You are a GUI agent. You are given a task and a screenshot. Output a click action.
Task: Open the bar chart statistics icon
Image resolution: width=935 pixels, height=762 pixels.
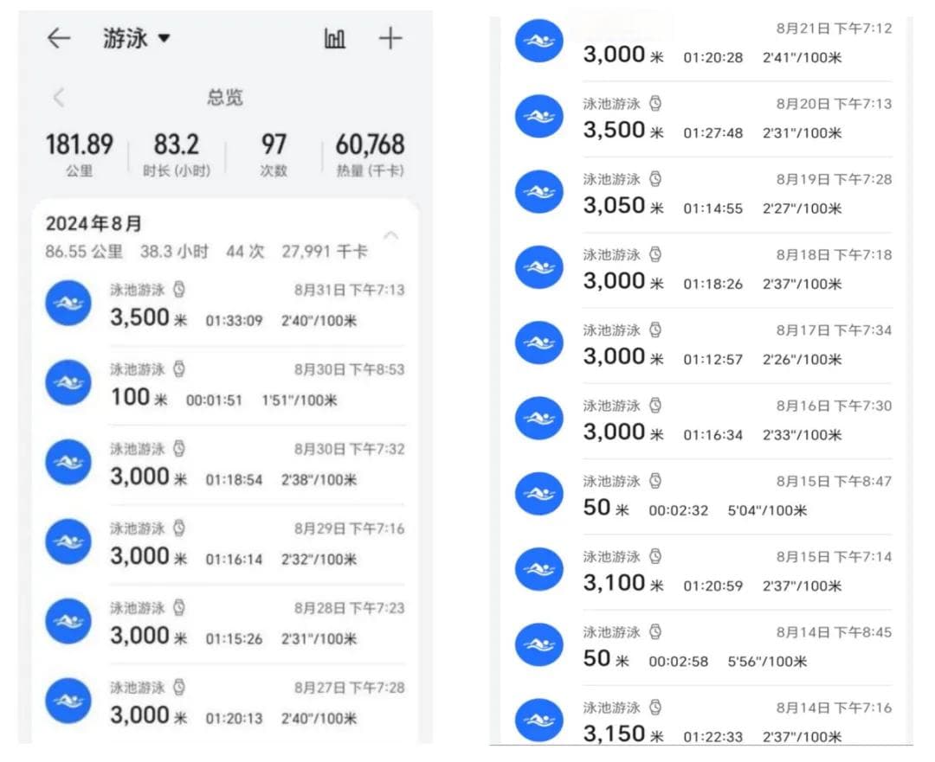tap(334, 39)
